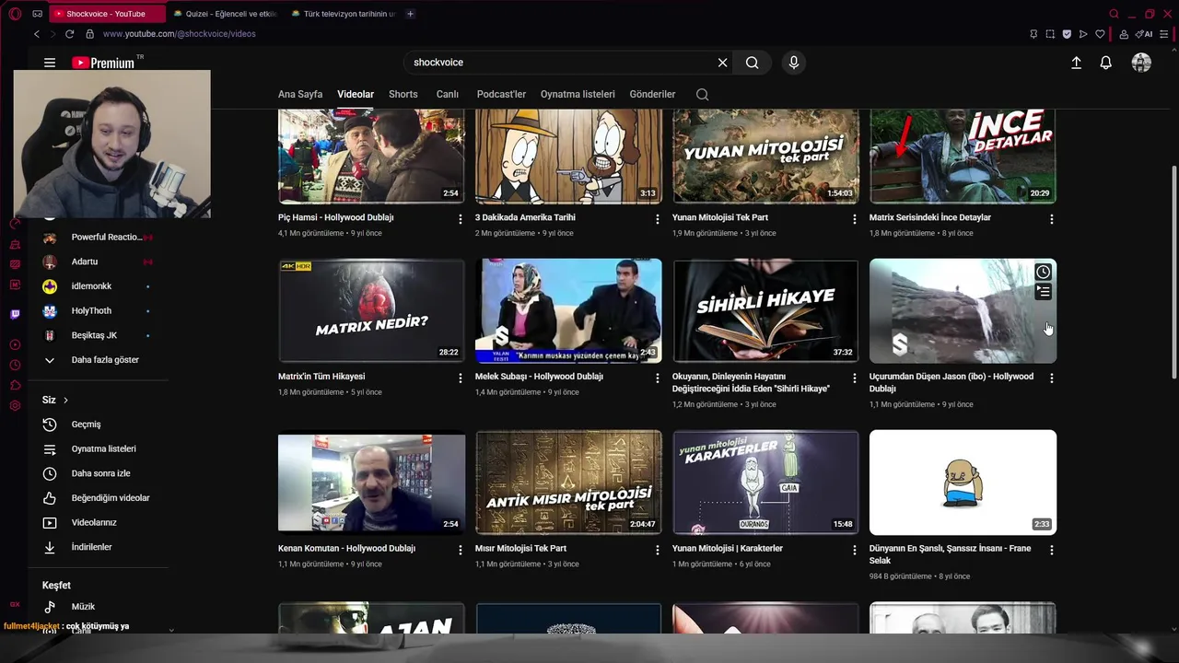Bookmark page with heart icon
Viewport: 1179px width, 663px height.
point(1099,34)
